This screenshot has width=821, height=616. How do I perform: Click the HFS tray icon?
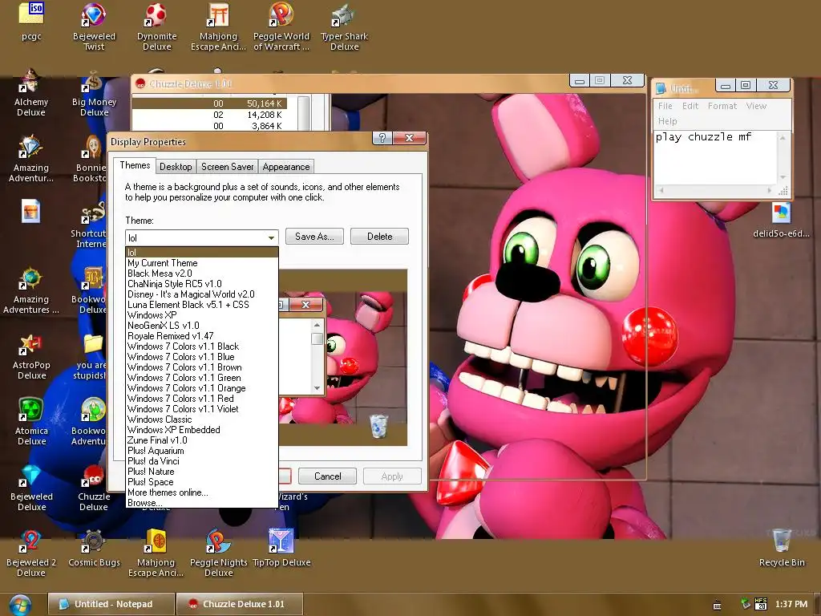click(760, 604)
